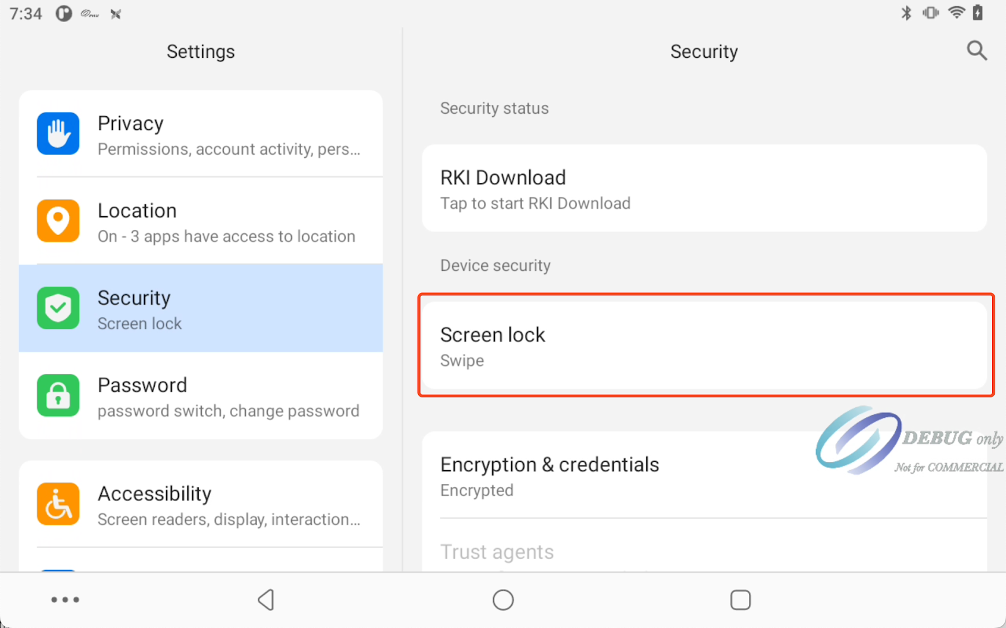This screenshot has height=628, width=1006.
Task: Tap the orange Accessibility wheelchair icon
Action: point(58,504)
